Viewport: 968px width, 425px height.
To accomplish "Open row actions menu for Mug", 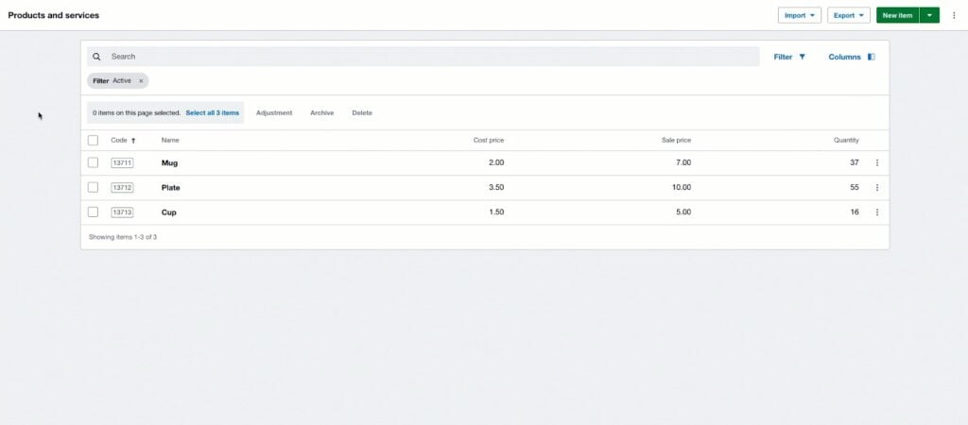I will click(876, 162).
